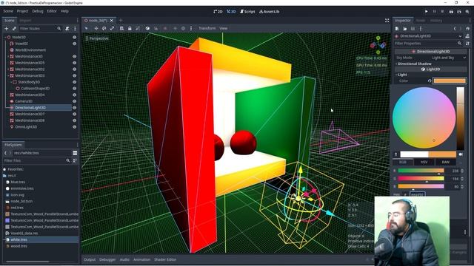
Task: Click search icon in Filter Files box
Action: (68, 161)
